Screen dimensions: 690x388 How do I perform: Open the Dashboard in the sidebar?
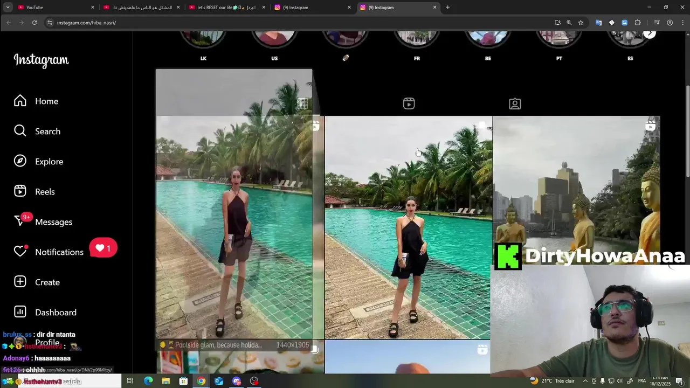[45, 313]
